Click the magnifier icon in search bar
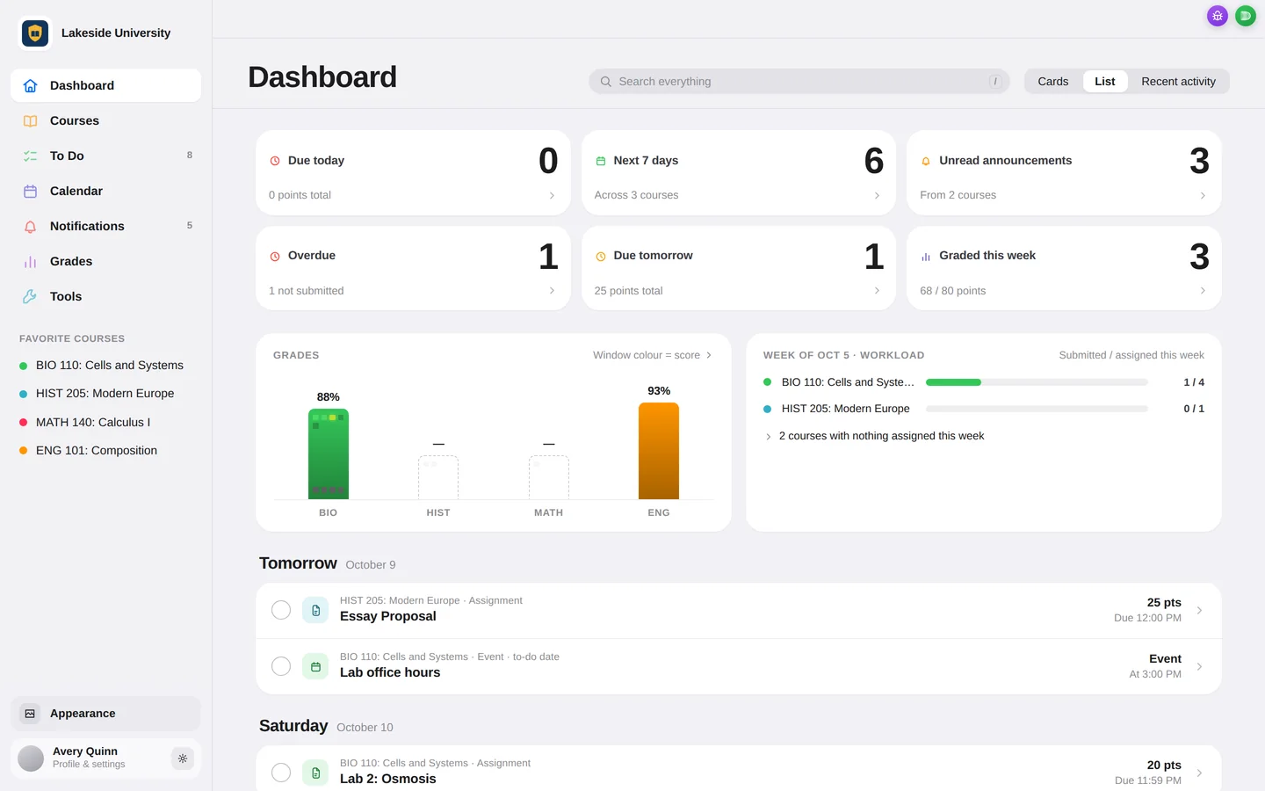Screen dimensions: 1265x791 (606, 82)
